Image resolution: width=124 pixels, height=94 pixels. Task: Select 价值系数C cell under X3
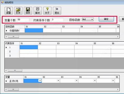[70, 30]
